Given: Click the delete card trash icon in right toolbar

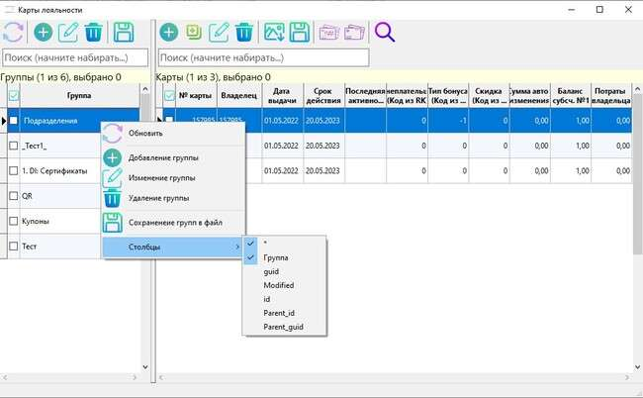Looking at the screenshot, I should pos(244,33).
